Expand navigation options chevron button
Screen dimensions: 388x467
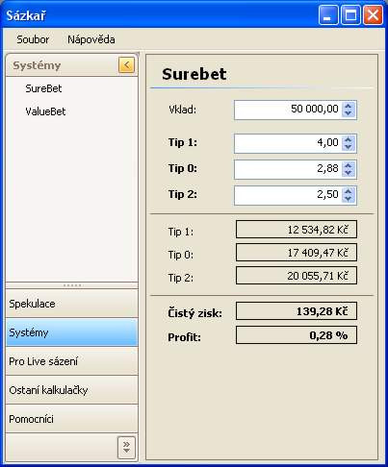(x=126, y=448)
